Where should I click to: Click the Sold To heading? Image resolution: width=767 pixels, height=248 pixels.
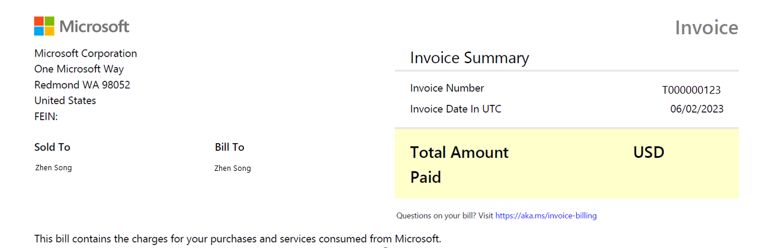pyautogui.click(x=52, y=147)
